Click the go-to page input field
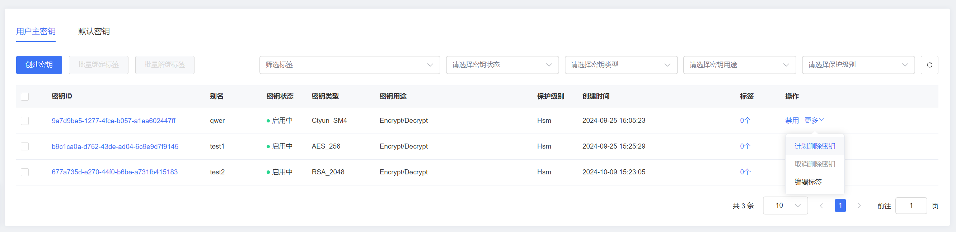Viewport: 956px width, 232px height. coord(911,206)
